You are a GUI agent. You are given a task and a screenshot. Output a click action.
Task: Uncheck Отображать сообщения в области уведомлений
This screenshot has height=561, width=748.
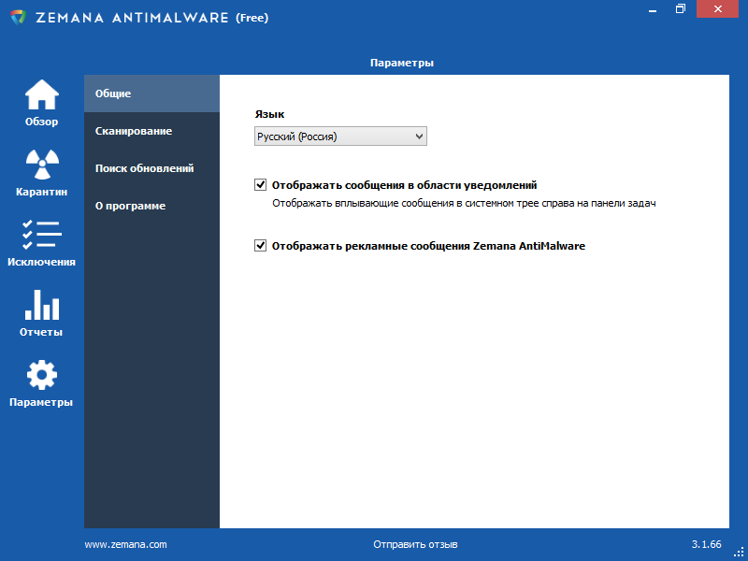point(260,184)
